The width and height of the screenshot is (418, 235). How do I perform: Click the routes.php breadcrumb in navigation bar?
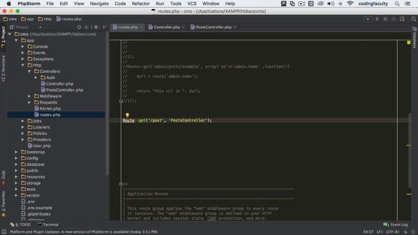(x=69, y=19)
